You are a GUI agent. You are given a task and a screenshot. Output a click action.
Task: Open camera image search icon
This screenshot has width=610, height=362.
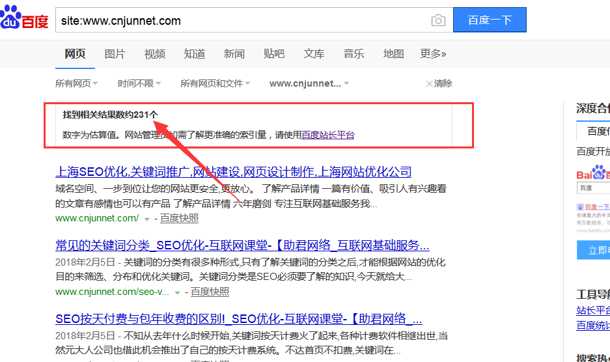point(438,21)
